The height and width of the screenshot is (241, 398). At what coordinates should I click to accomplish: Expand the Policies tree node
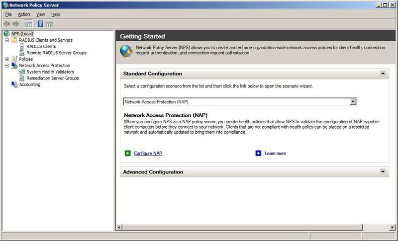[7, 59]
